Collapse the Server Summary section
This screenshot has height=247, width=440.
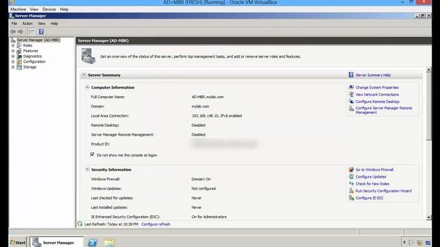[84, 75]
